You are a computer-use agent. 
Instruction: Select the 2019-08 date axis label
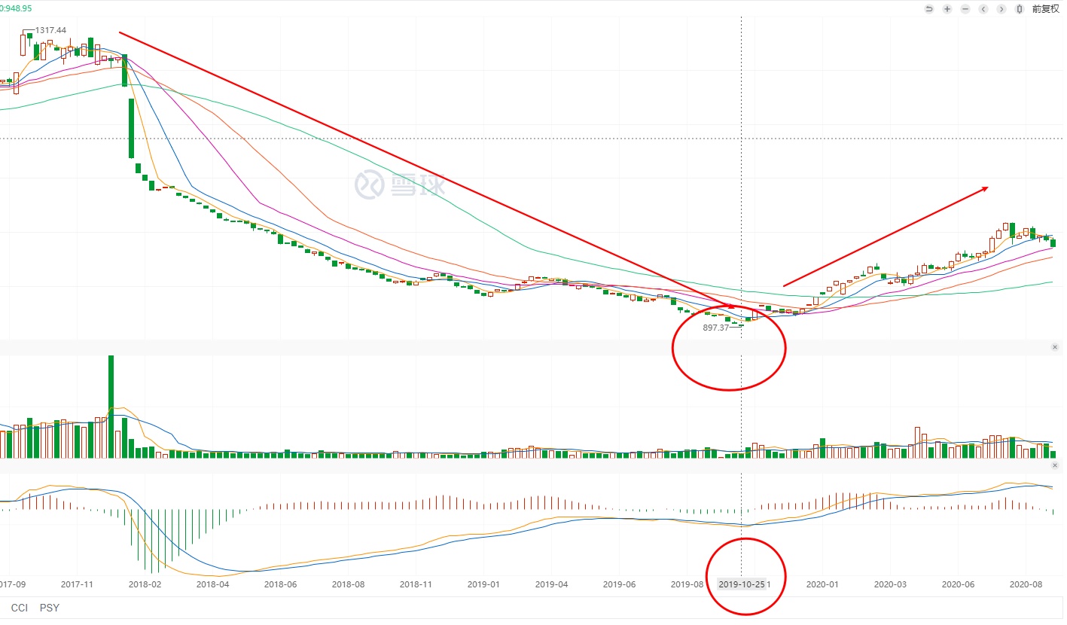tap(687, 584)
